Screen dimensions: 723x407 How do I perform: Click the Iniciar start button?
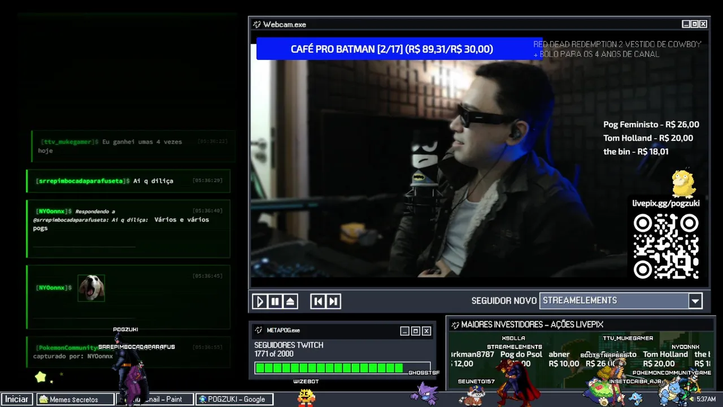click(x=16, y=399)
